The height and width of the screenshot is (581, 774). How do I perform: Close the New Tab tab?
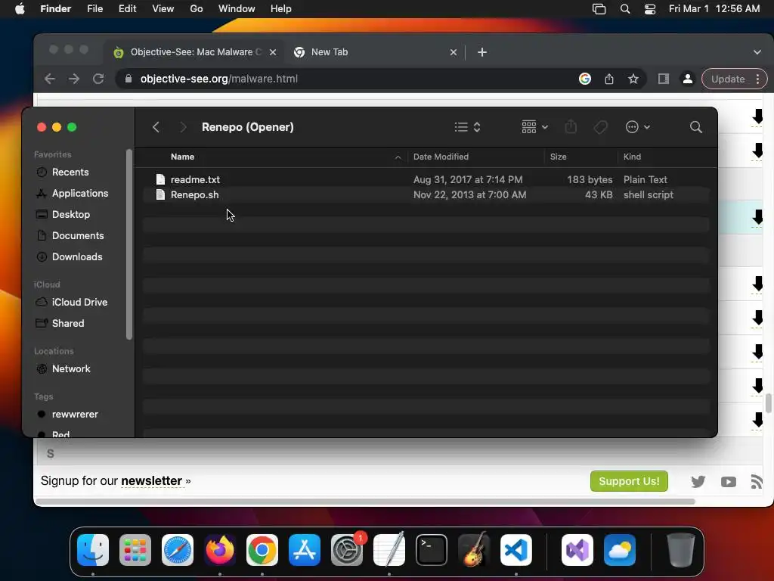tap(454, 52)
